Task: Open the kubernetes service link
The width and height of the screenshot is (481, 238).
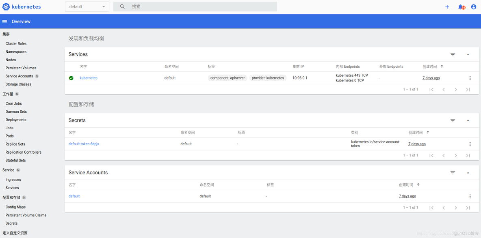Action: [x=89, y=78]
